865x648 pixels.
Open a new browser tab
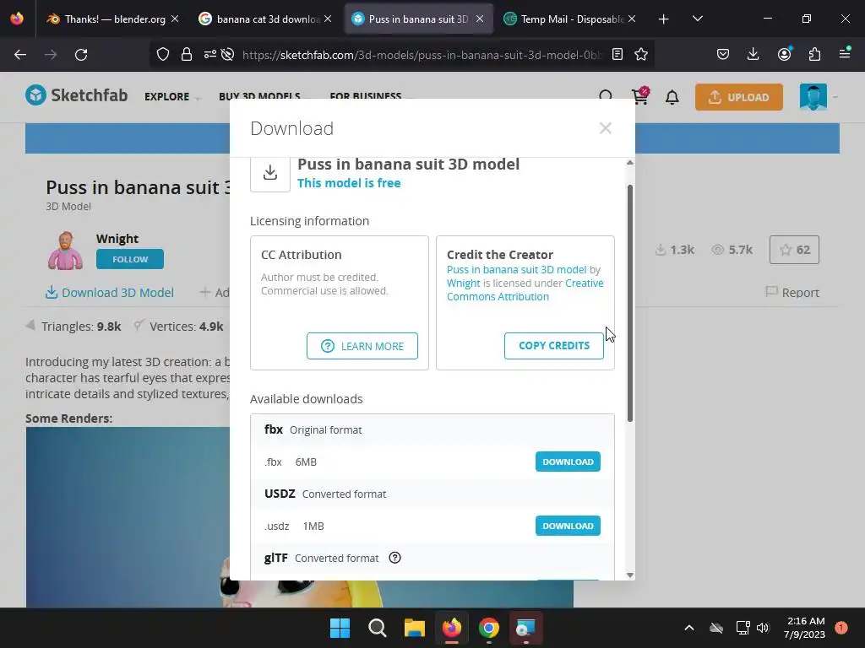(664, 19)
